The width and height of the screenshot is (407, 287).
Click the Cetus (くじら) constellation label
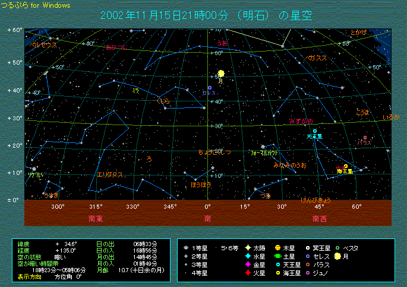pos(163,101)
